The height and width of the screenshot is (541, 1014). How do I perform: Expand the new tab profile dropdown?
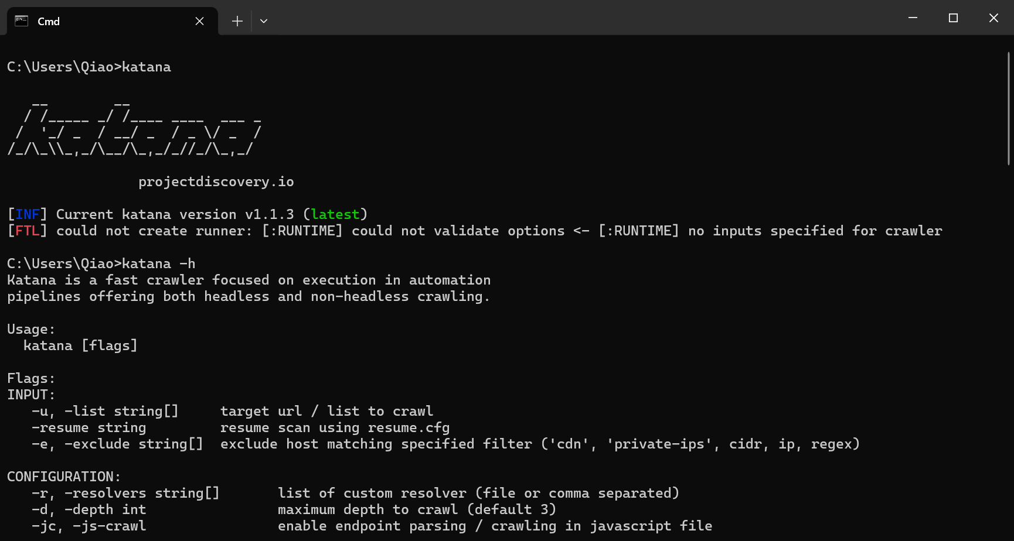point(264,21)
